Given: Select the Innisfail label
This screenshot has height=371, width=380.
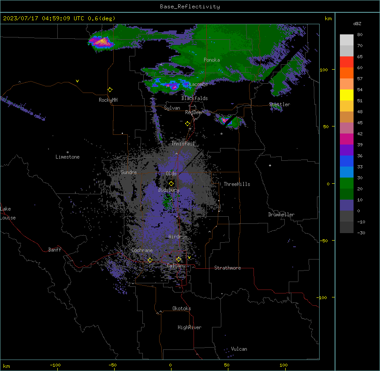Looking at the screenshot, I should tap(183, 144).
